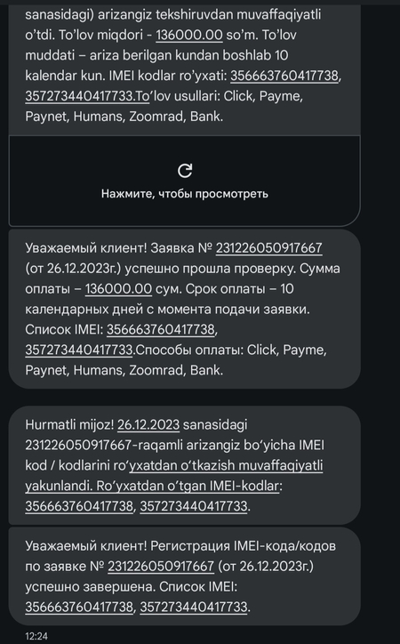Open number 231226050917667 after "по заявке №"

[161, 567]
